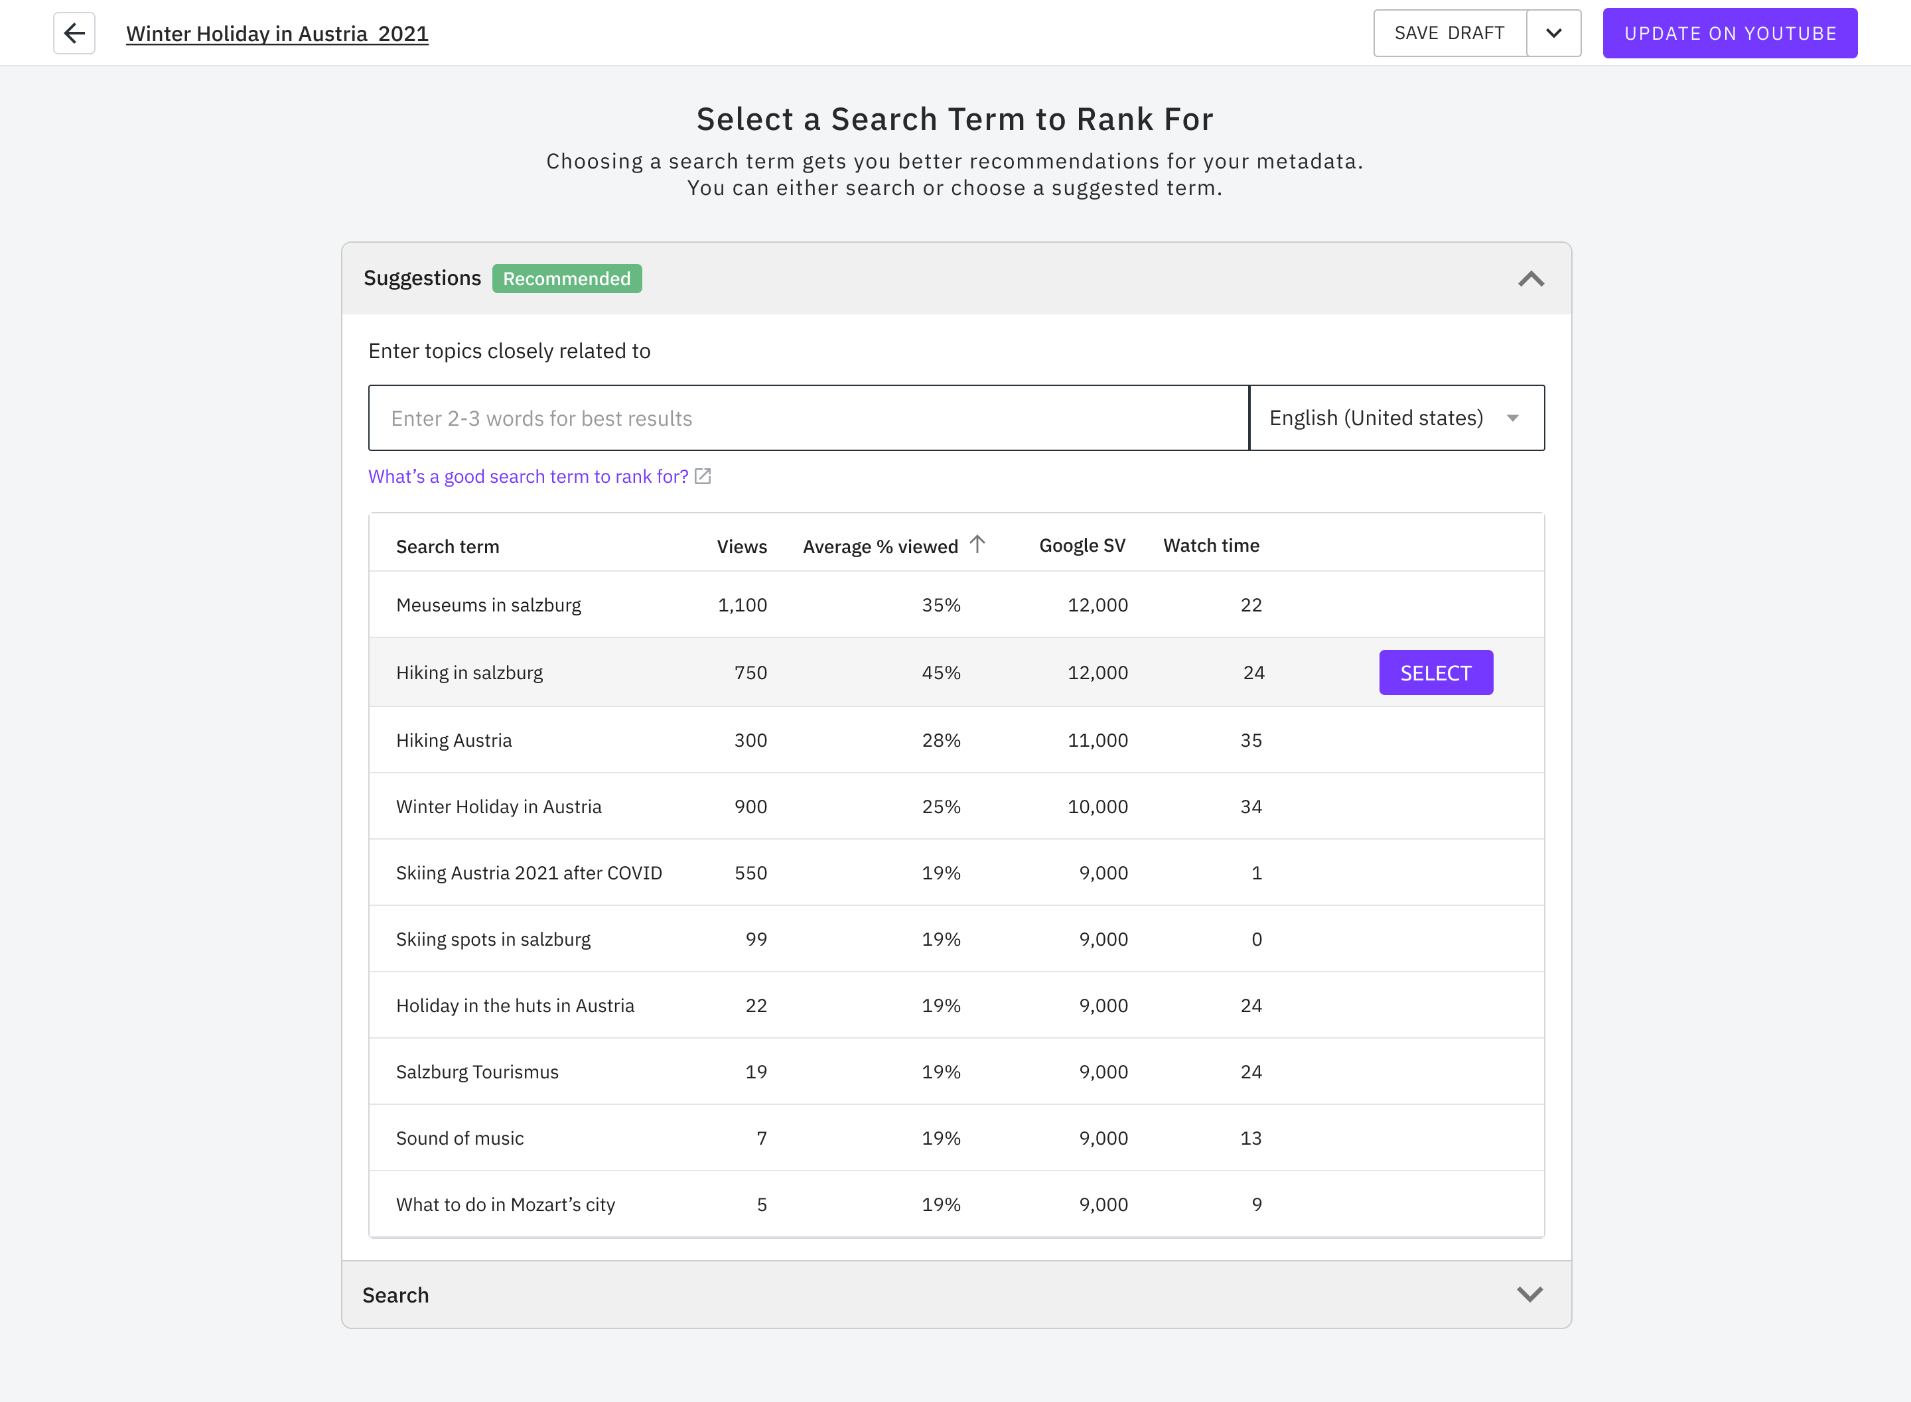Screen dimensions: 1911x1402
Task: Open the English (United states) language dropdown
Action: (x=1397, y=418)
